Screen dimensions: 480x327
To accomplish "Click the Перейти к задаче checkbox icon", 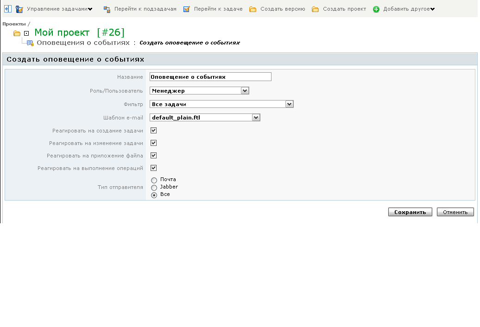I will click(187, 9).
